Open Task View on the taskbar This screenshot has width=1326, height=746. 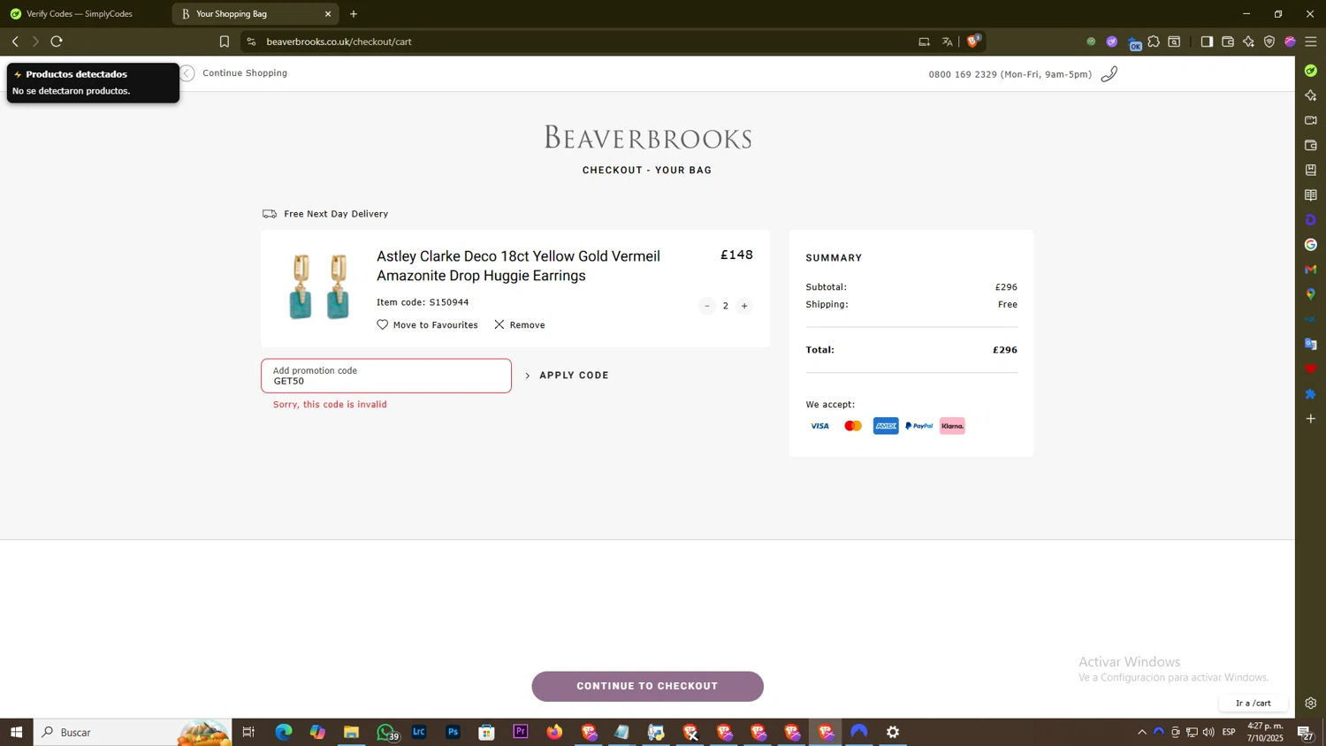tap(248, 732)
